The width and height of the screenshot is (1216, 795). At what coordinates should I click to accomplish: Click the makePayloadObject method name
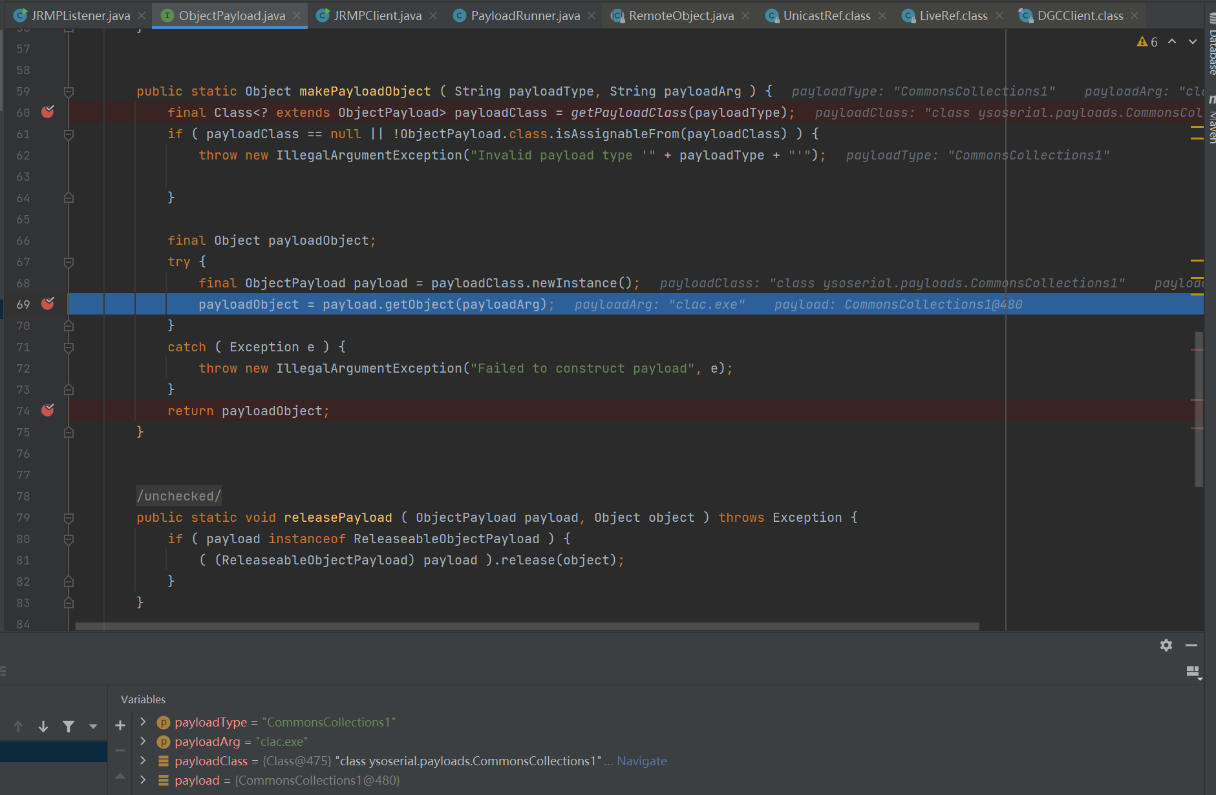[365, 91]
